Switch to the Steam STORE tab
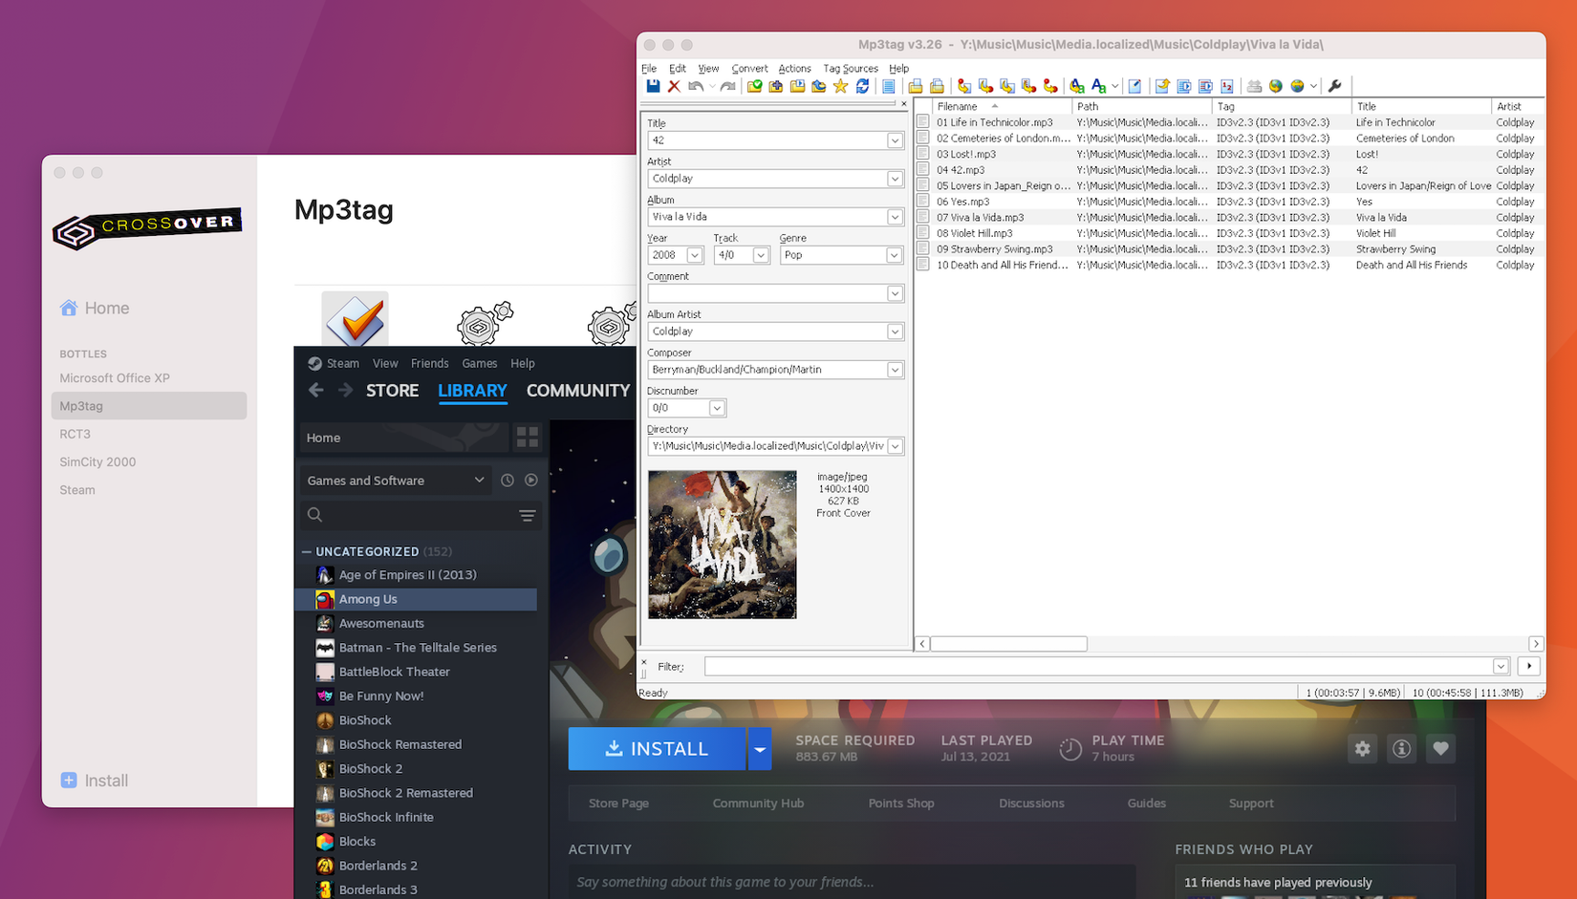 392,391
